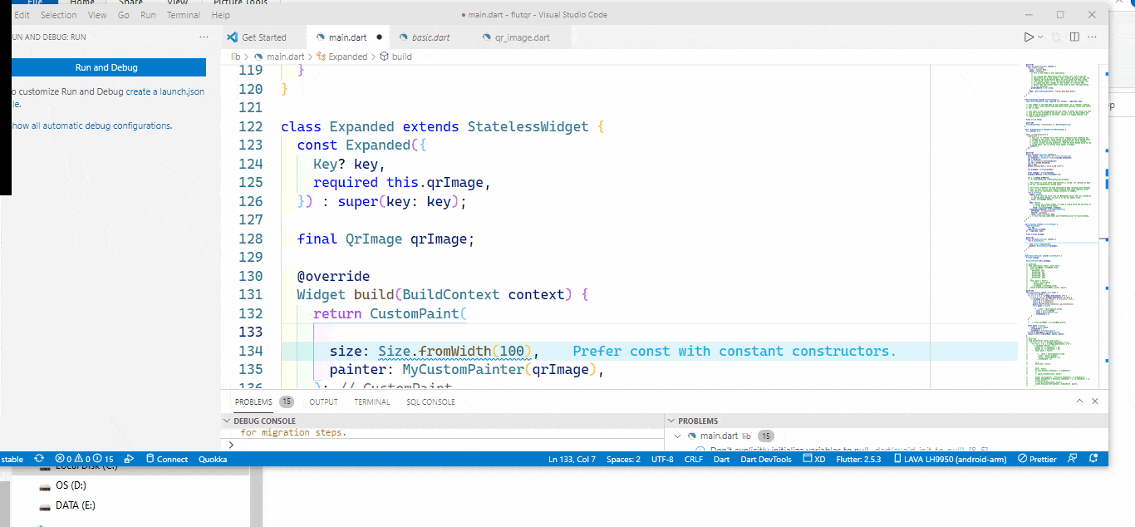This screenshot has width=1135, height=527.
Task: Click the Run file button in editor toolbar
Action: coord(1029,37)
